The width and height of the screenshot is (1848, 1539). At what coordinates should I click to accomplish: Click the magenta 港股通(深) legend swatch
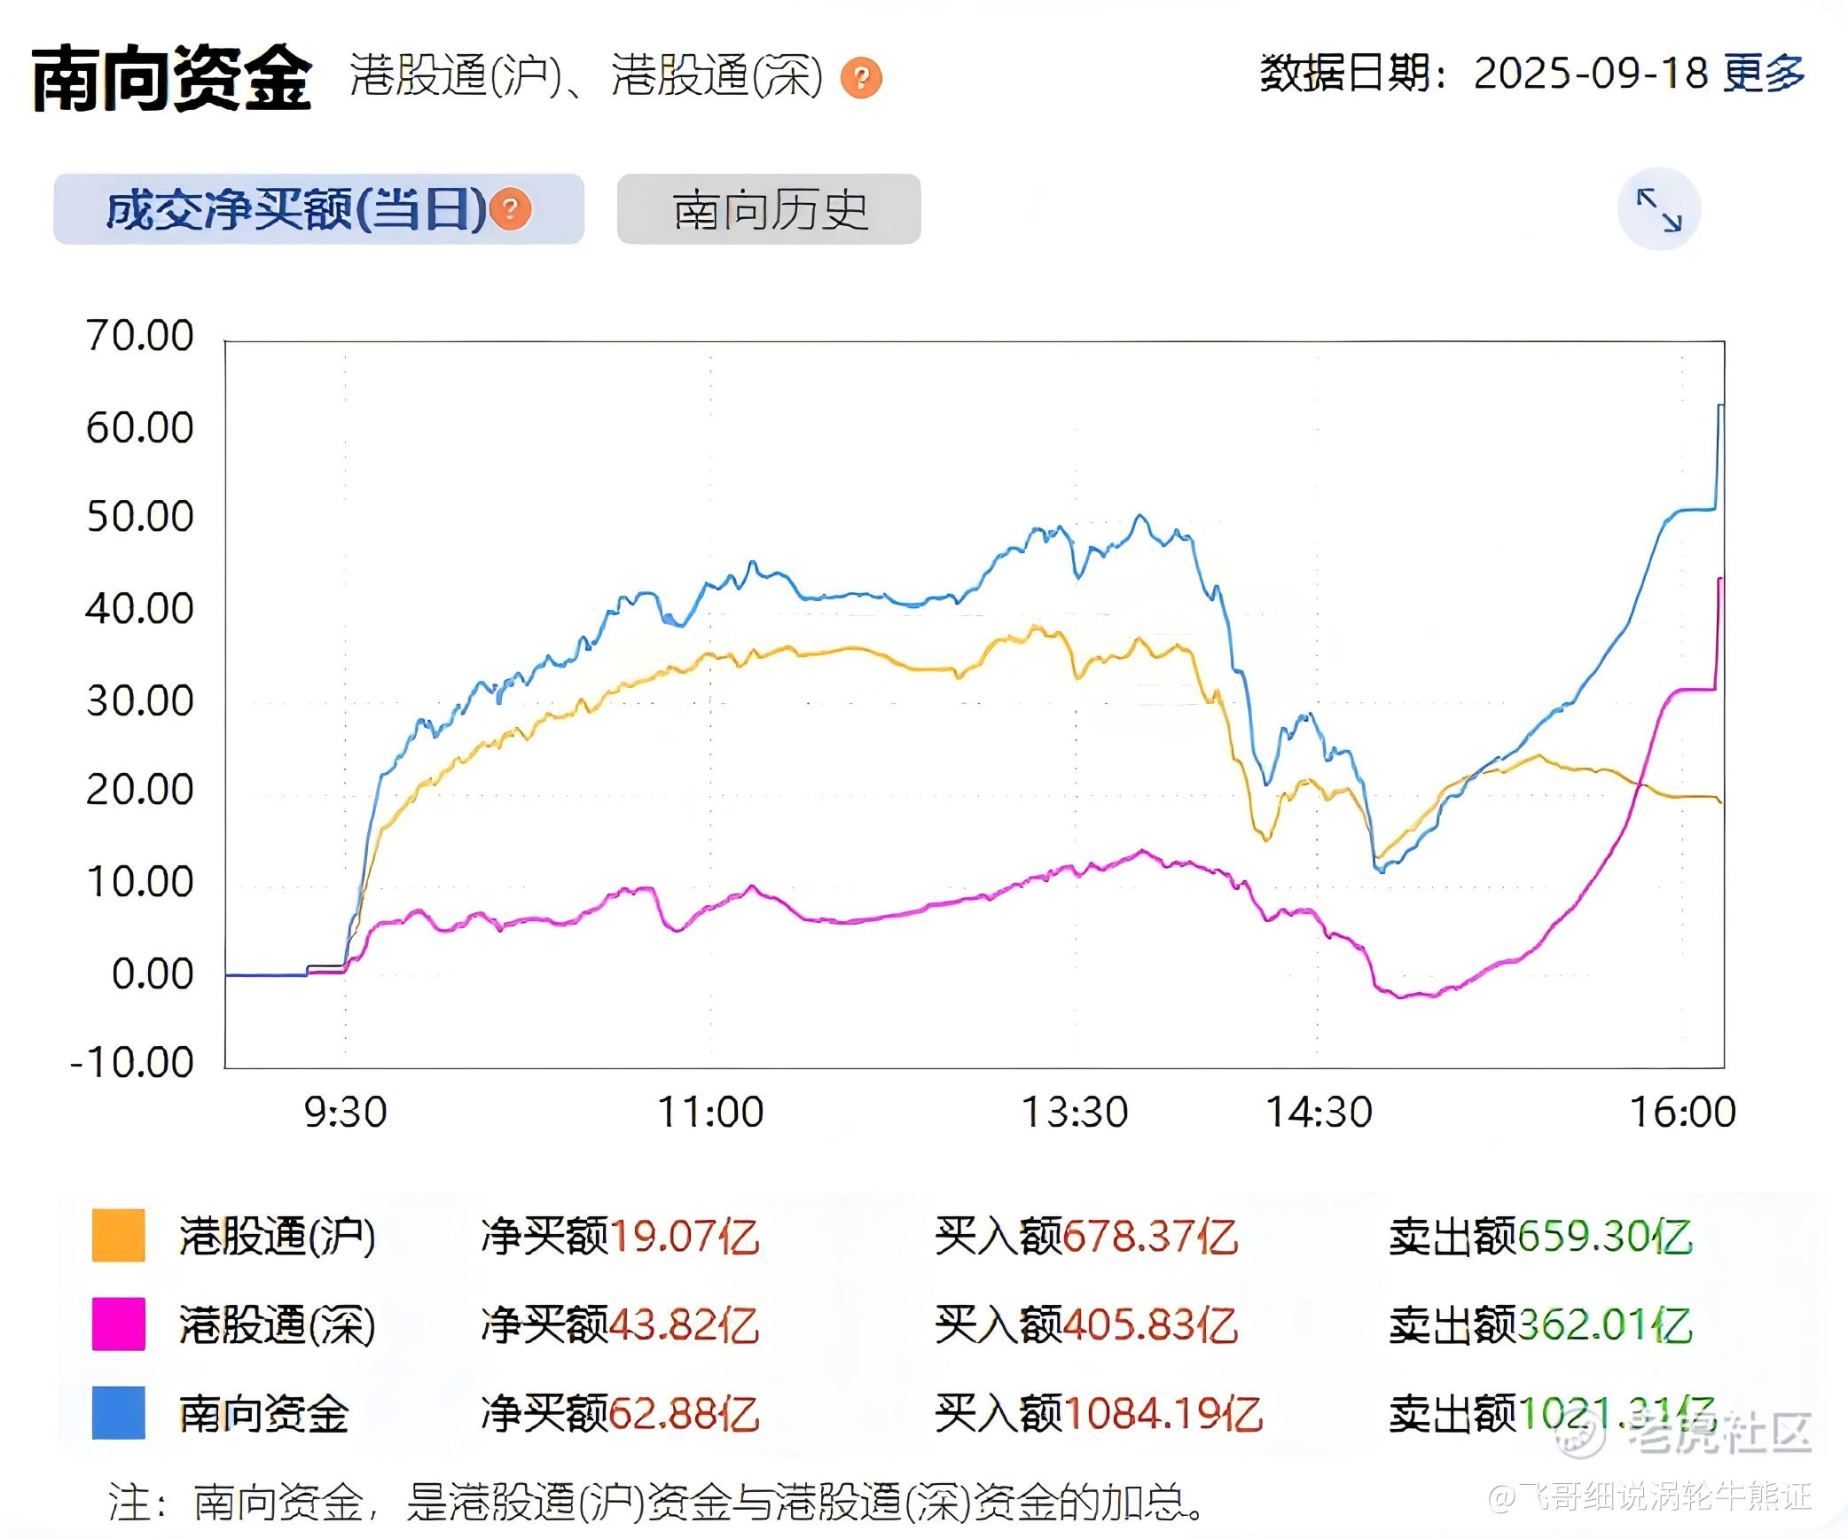click(x=119, y=1324)
